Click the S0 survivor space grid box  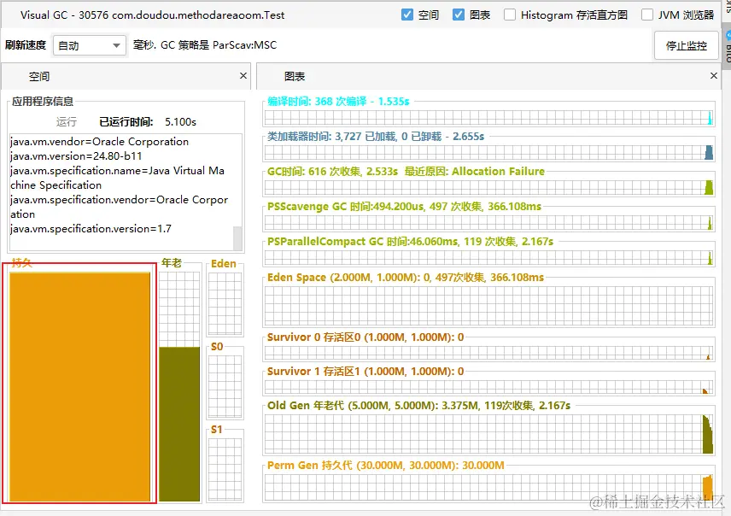coord(225,386)
